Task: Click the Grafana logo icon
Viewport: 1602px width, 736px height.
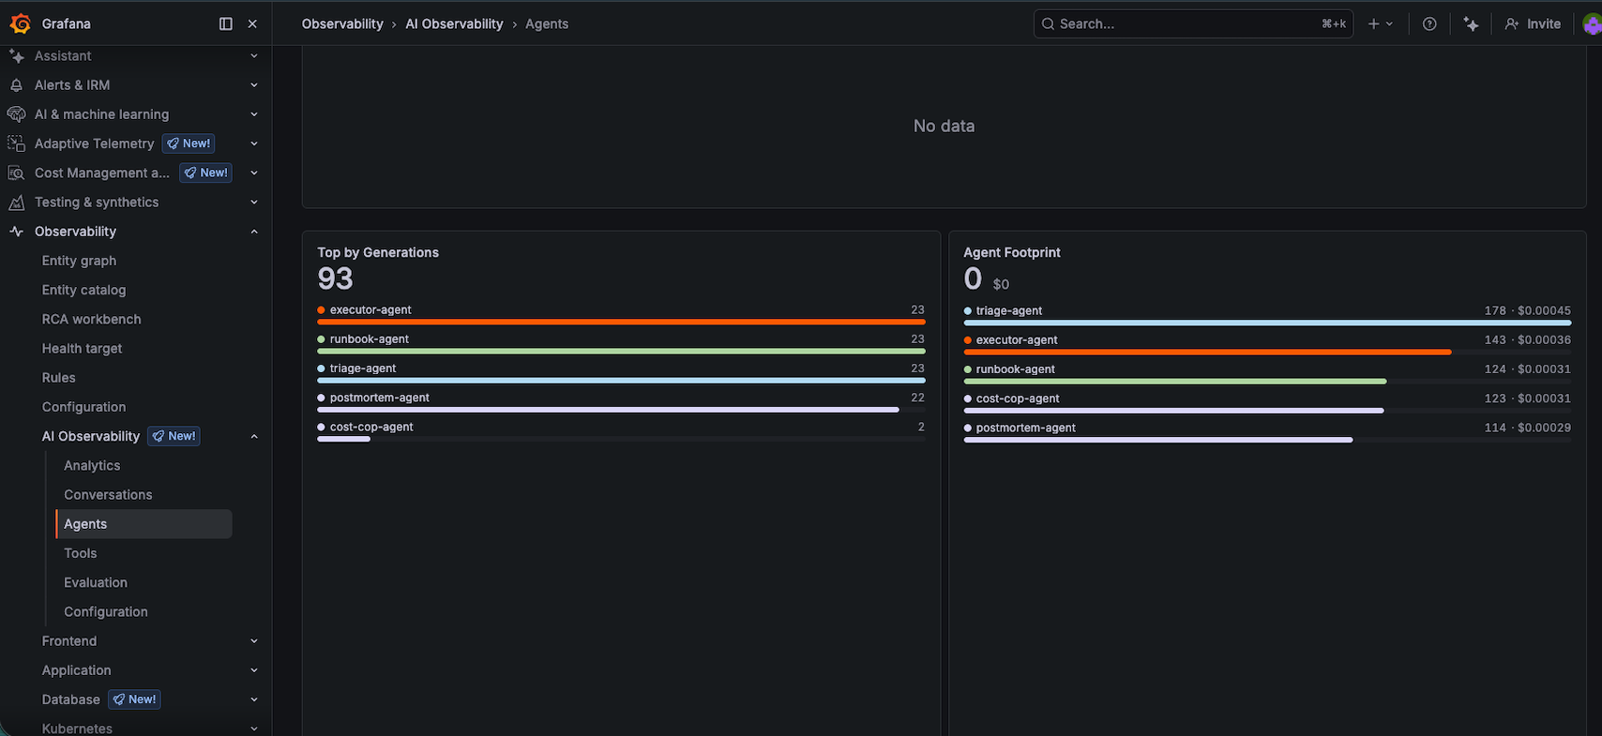Action: click(20, 23)
